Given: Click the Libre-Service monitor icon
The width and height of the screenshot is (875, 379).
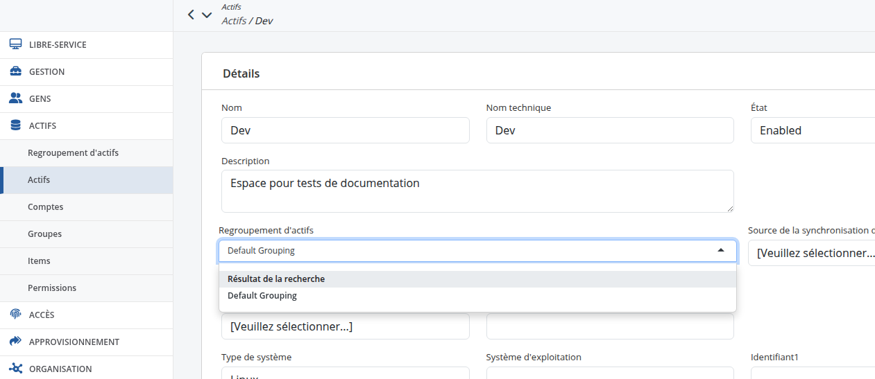Looking at the screenshot, I should click(15, 44).
